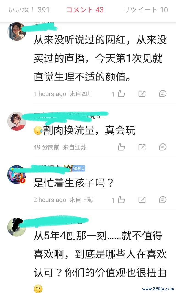176x293 pixels.
Task: Share the 是忙着生孩子吗 comment
Action: click(x=142, y=200)
